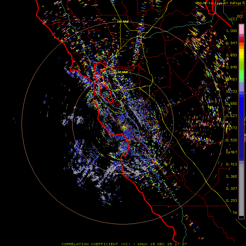Click the 0.360 legend value
This screenshot has height=246, width=246.
click(232, 177)
